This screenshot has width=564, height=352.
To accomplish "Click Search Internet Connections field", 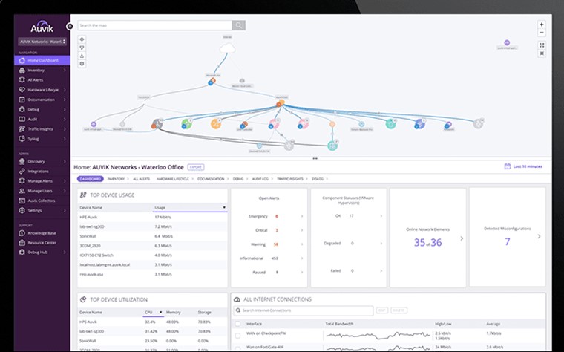I will (304, 310).
